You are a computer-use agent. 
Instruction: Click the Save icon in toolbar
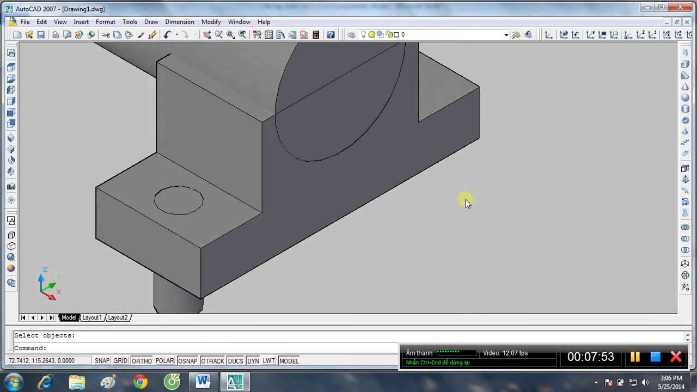pos(41,35)
